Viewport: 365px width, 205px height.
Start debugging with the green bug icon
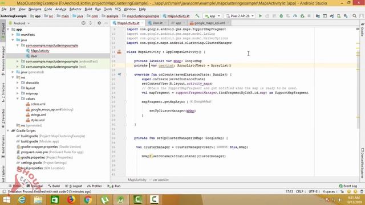[281, 16]
